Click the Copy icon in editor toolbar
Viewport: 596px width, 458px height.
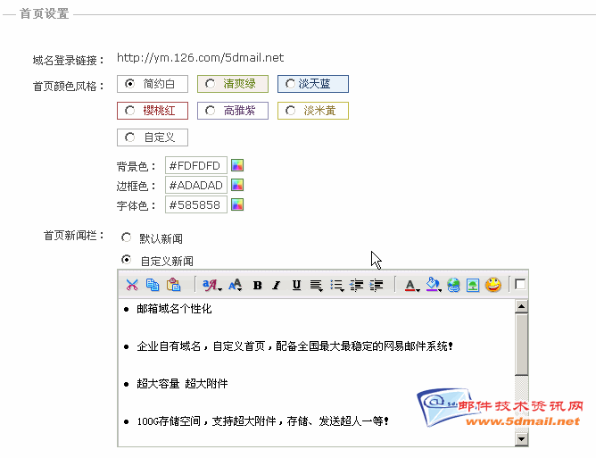(153, 285)
